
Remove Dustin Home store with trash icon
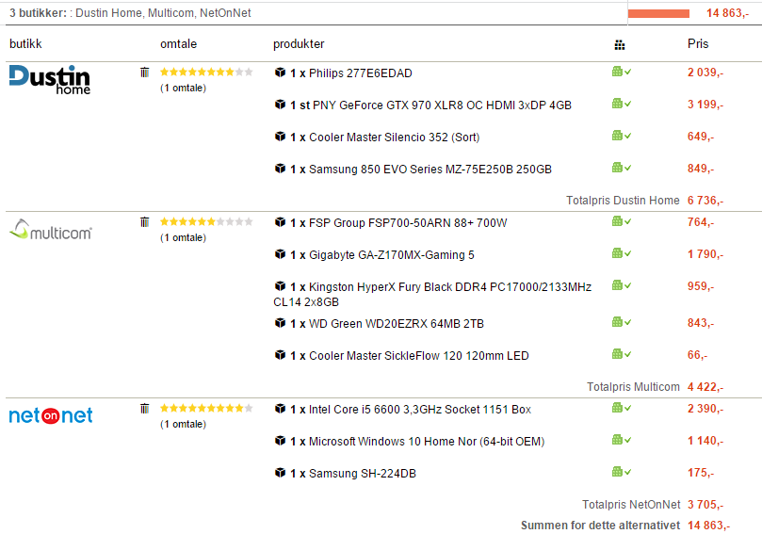coord(144,73)
